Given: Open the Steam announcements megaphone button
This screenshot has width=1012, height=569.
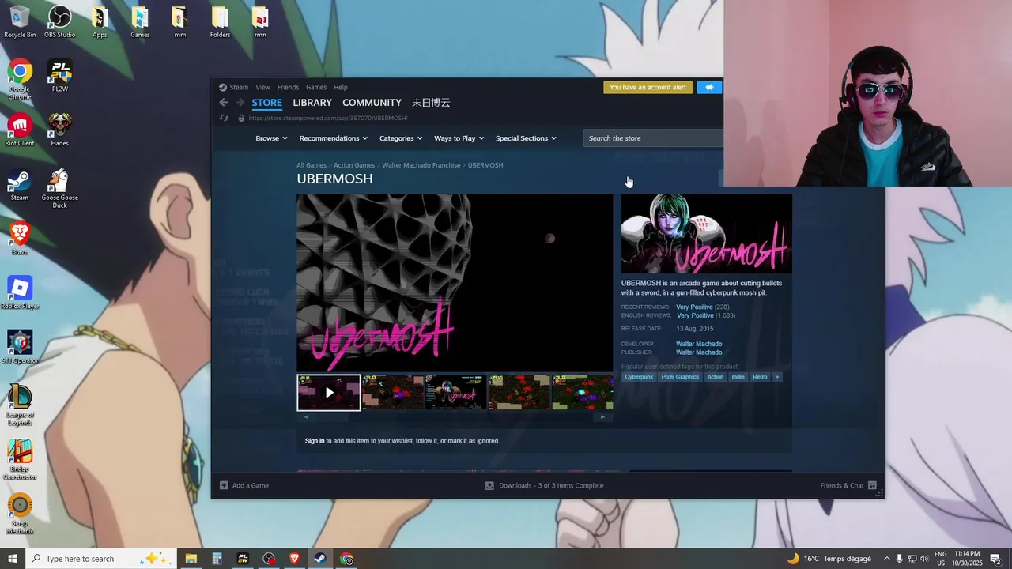Looking at the screenshot, I should pyautogui.click(x=709, y=87).
